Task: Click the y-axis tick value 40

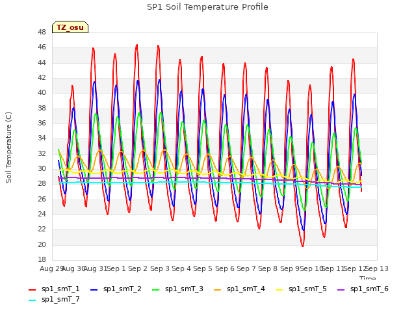Action: [x=42, y=93]
